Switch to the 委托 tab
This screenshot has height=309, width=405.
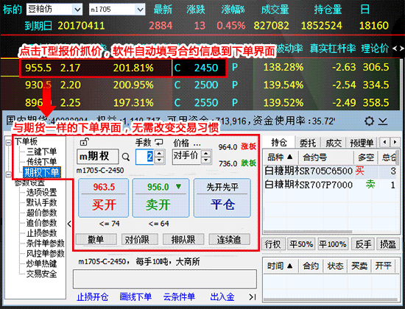pyautogui.click(x=307, y=142)
